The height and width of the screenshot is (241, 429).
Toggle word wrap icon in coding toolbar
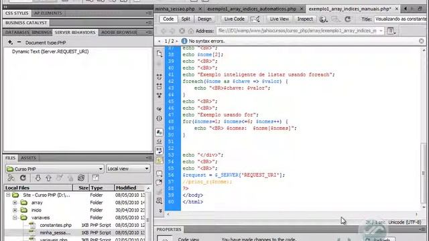(x=160, y=151)
